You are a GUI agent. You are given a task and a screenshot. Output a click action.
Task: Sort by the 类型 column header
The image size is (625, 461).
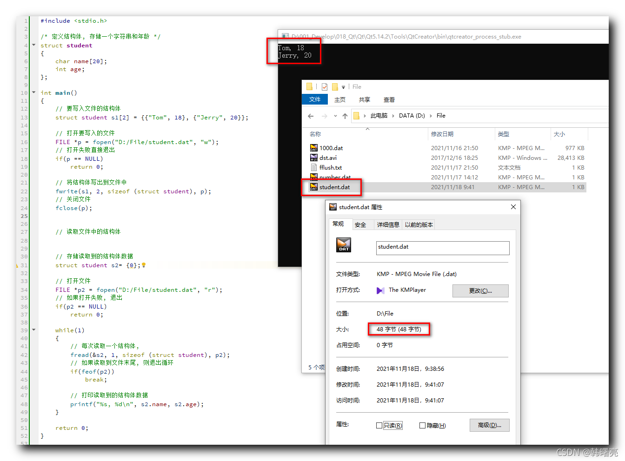click(x=504, y=134)
